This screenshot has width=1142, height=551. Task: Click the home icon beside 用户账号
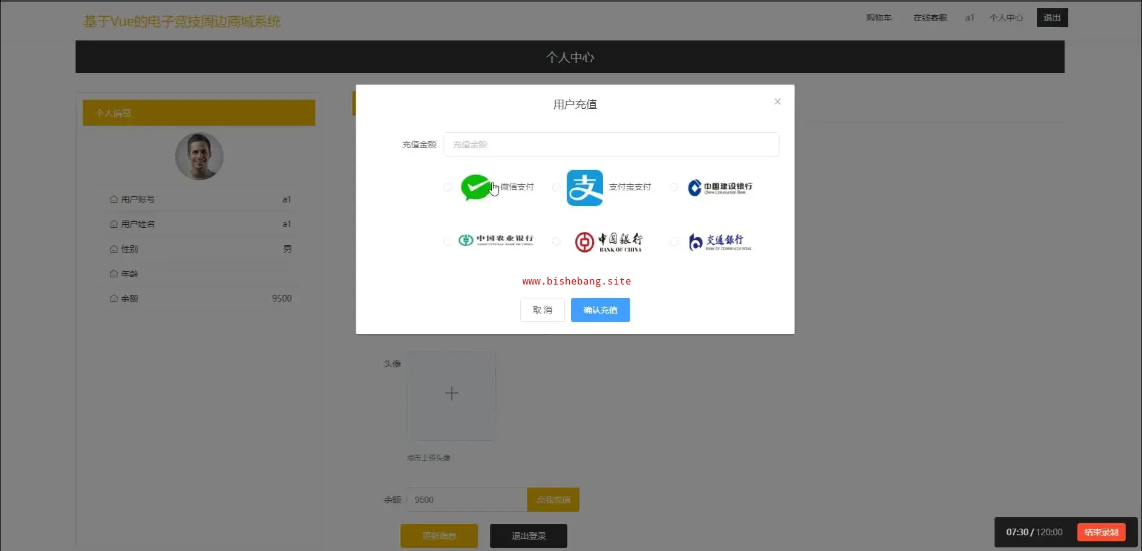[114, 199]
